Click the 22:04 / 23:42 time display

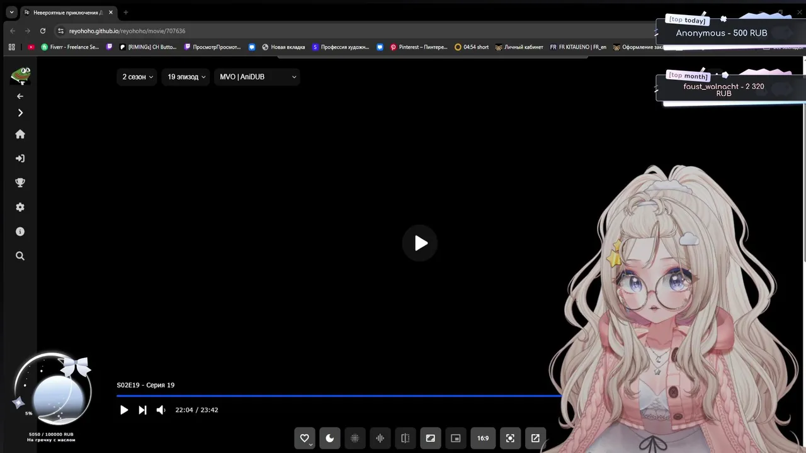point(196,410)
